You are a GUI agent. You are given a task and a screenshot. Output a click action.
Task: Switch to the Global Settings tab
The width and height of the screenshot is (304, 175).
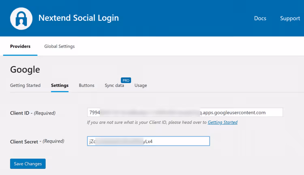click(x=59, y=46)
